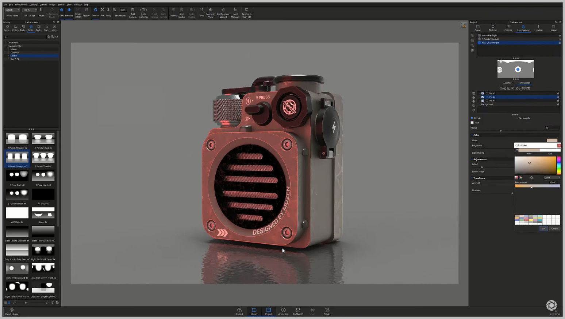Open Geometry View from toolbar

[211, 12]
